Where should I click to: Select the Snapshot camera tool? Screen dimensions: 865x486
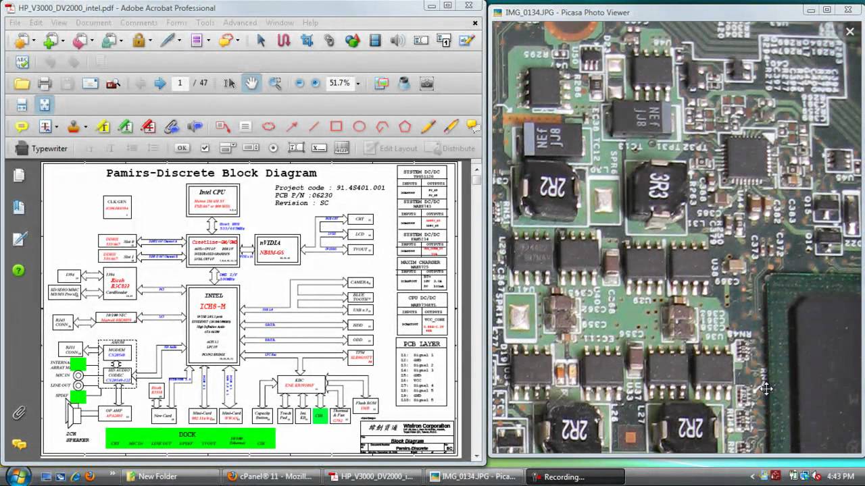pos(426,84)
